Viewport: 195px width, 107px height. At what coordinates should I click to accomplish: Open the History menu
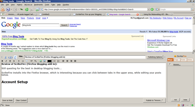tap(19, 5)
